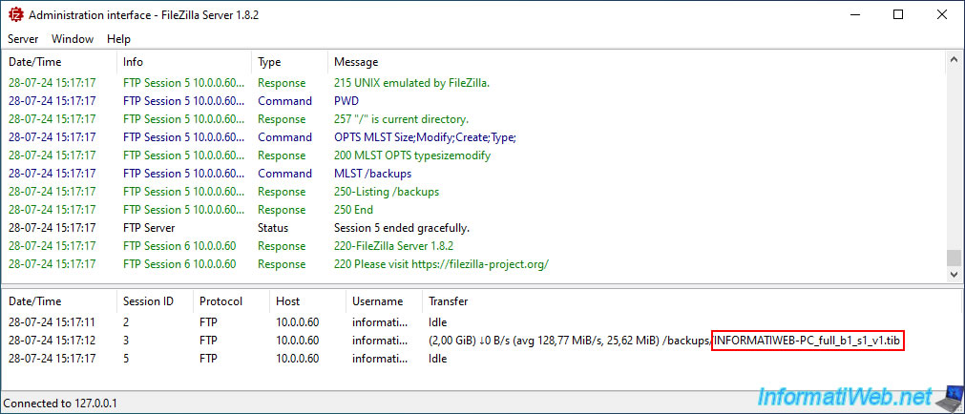This screenshot has height=414, width=965.
Task: Click the log scrollbar down arrow
Action: coord(954,275)
